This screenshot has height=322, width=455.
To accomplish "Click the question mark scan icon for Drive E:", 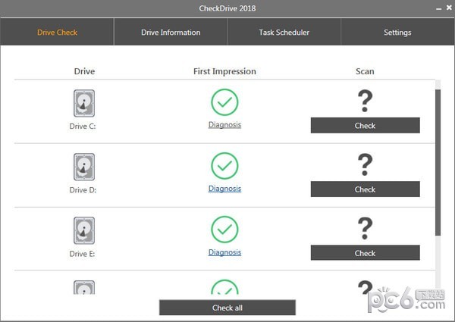I will (x=365, y=228).
